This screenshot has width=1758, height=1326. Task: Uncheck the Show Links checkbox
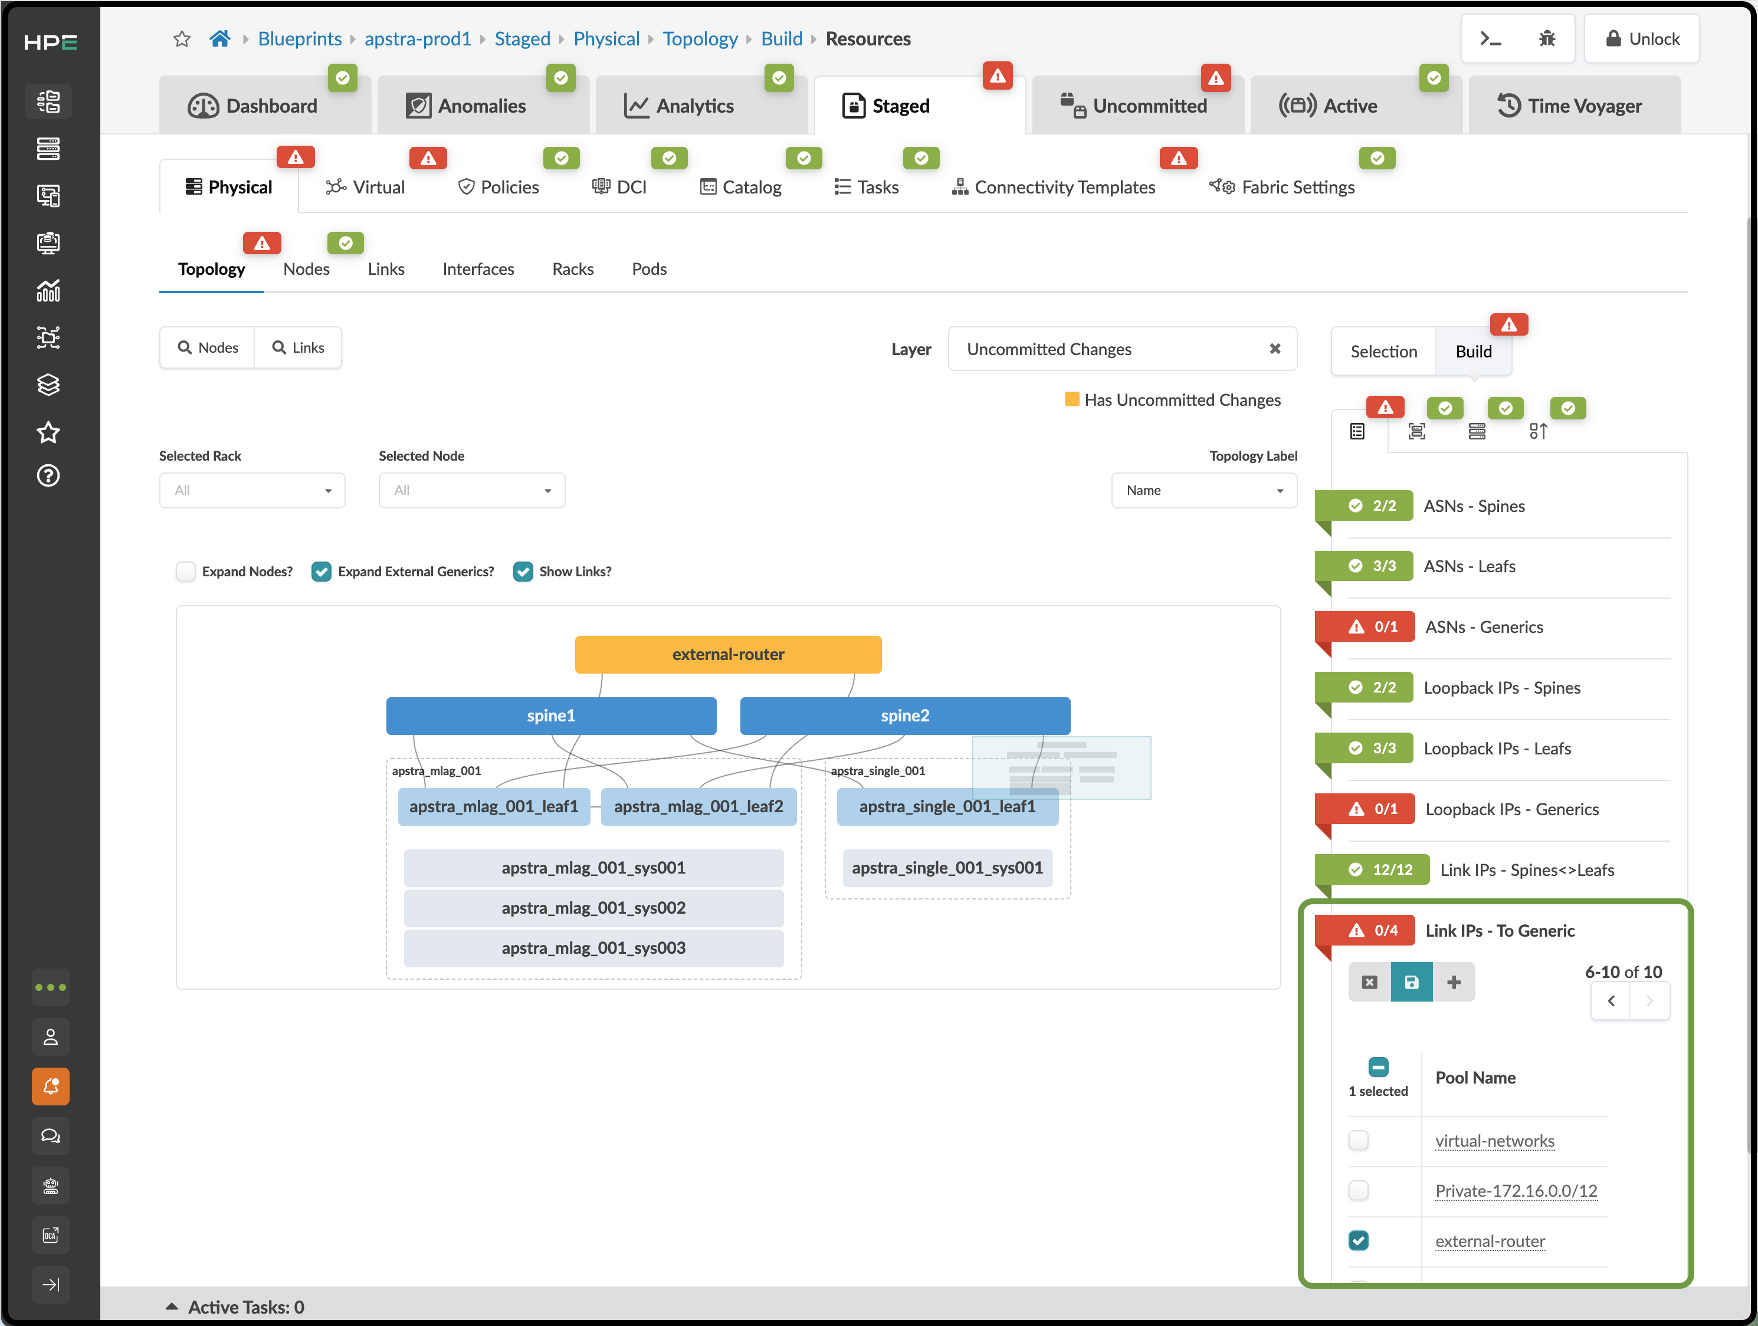[x=523, y=571]
